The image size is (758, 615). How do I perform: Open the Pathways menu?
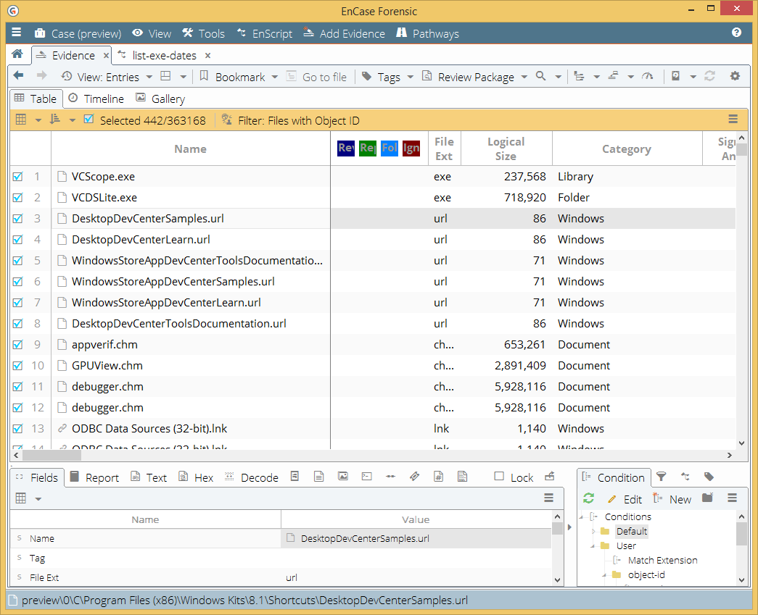click(x=427, y=33)
